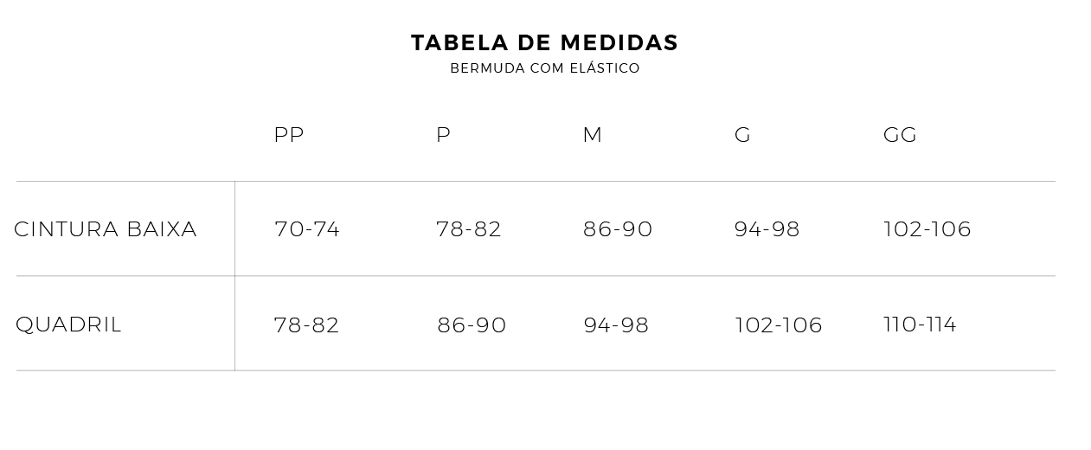Select the M size column header

(593, 135)
